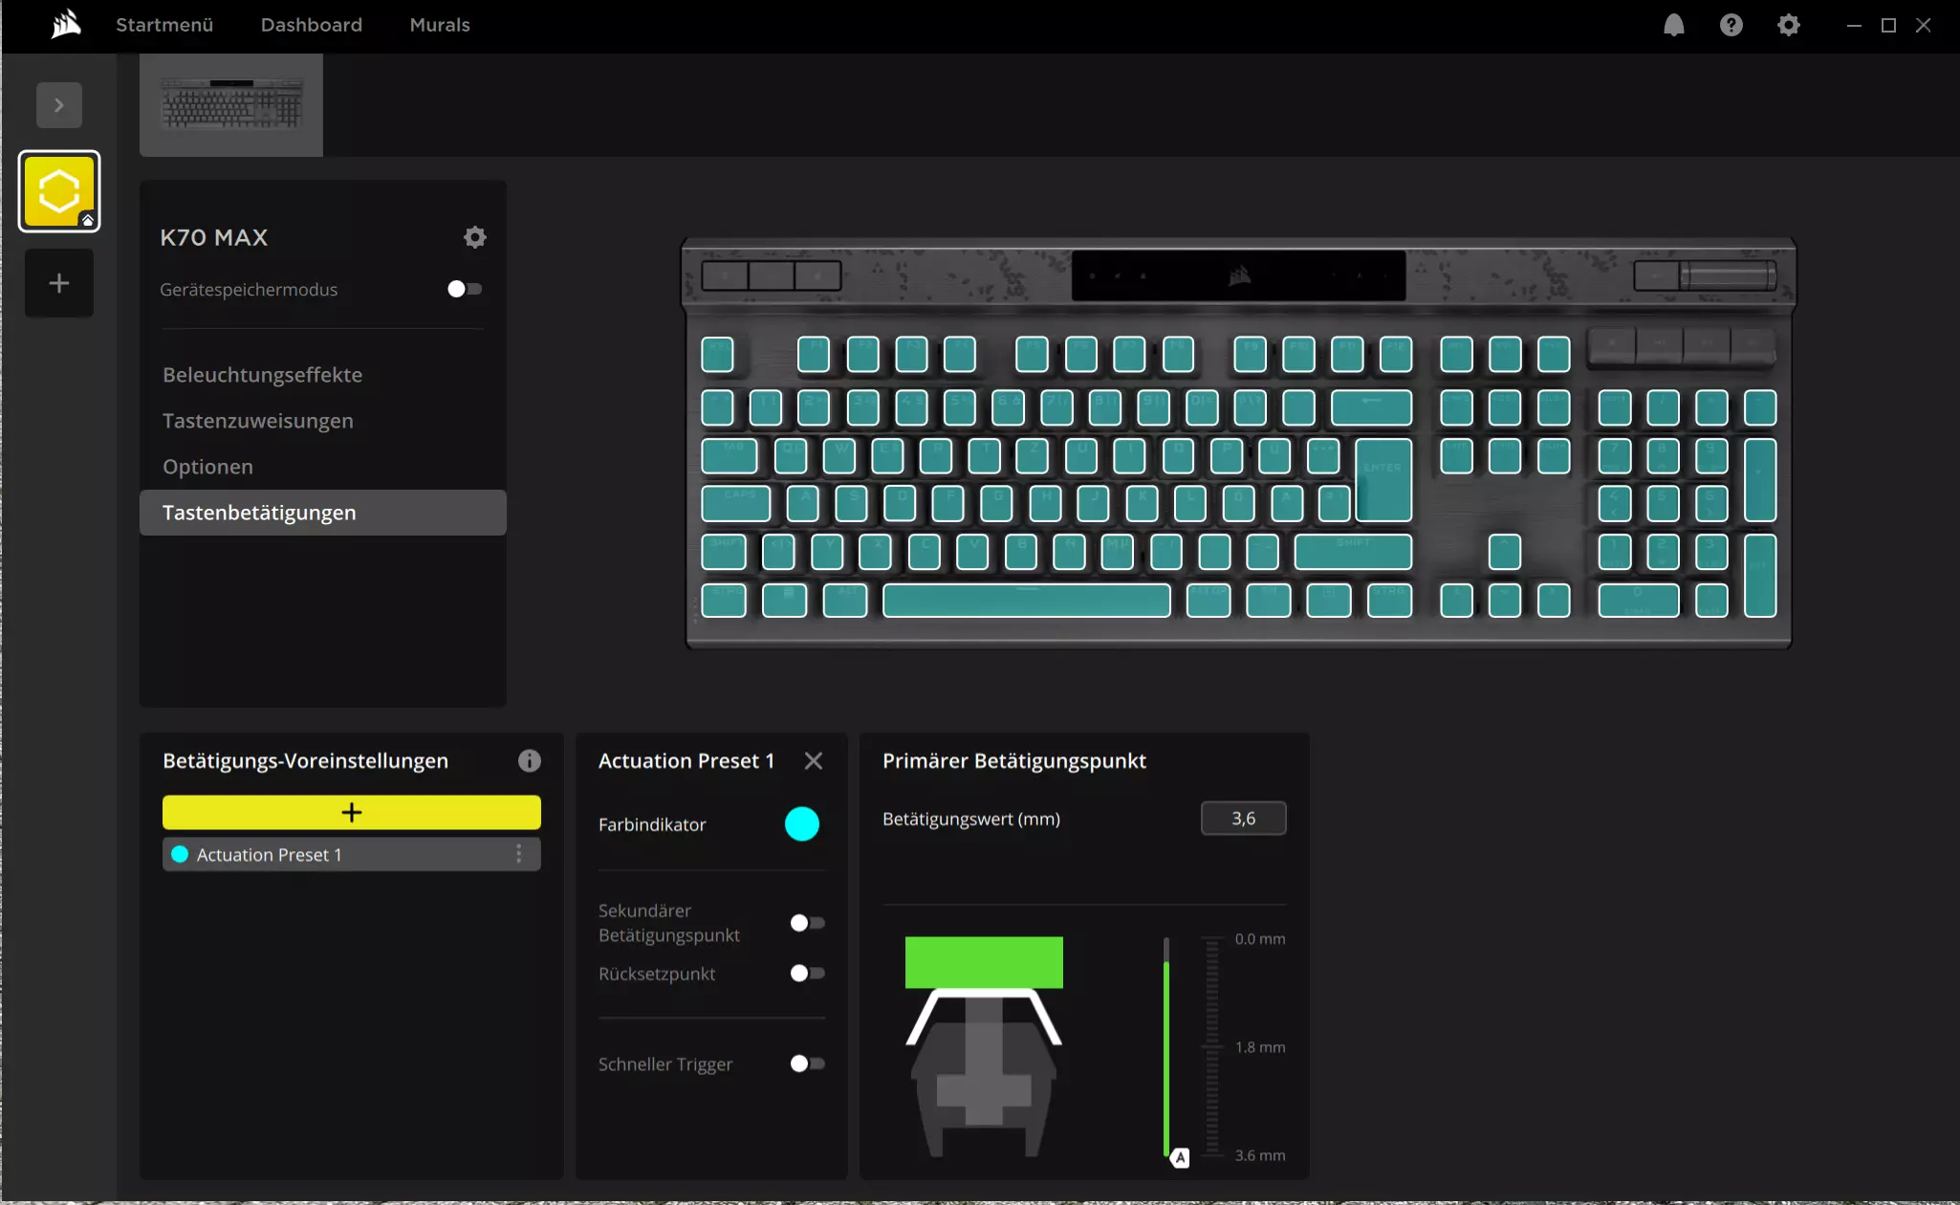
Task: Click the numpad 0 key on keyboard image
Action: pyautogui.click(x=1639, y=601)
